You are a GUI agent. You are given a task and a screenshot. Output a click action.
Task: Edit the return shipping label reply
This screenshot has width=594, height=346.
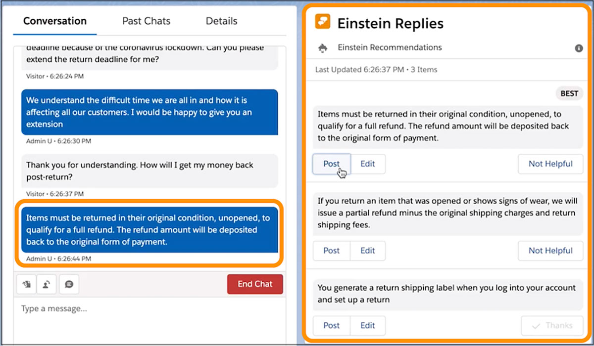coord(367,325)
